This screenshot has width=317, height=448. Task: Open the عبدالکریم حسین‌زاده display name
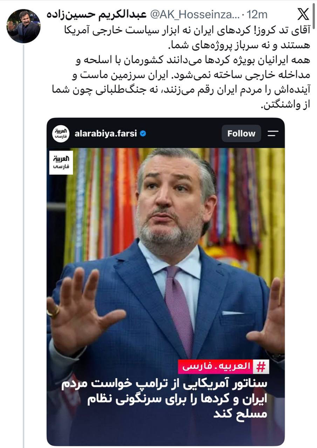(x=97, y=15)
